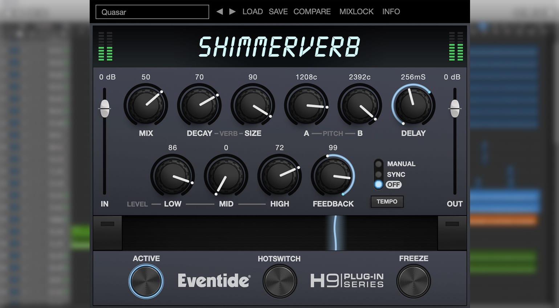Select the previous preset arrow
Viewport: 559px width, 308px height.
tap(220, 12)
